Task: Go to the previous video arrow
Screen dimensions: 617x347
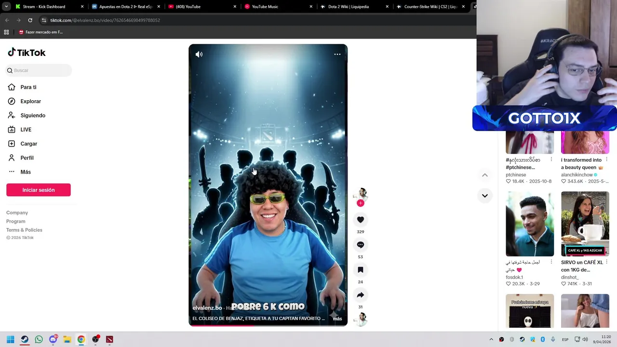Action: (485, 175)
